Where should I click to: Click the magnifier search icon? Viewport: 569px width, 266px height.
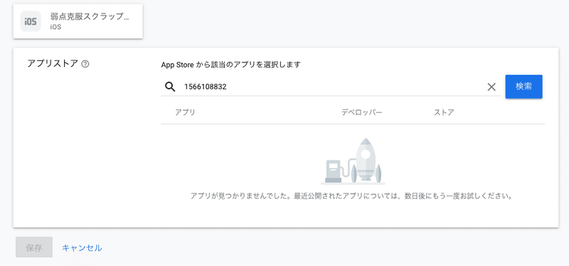(x=170, y=87)
